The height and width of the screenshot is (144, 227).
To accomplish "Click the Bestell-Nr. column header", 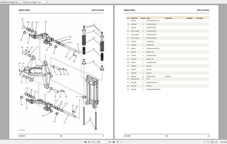I will [x=134, y=18].
